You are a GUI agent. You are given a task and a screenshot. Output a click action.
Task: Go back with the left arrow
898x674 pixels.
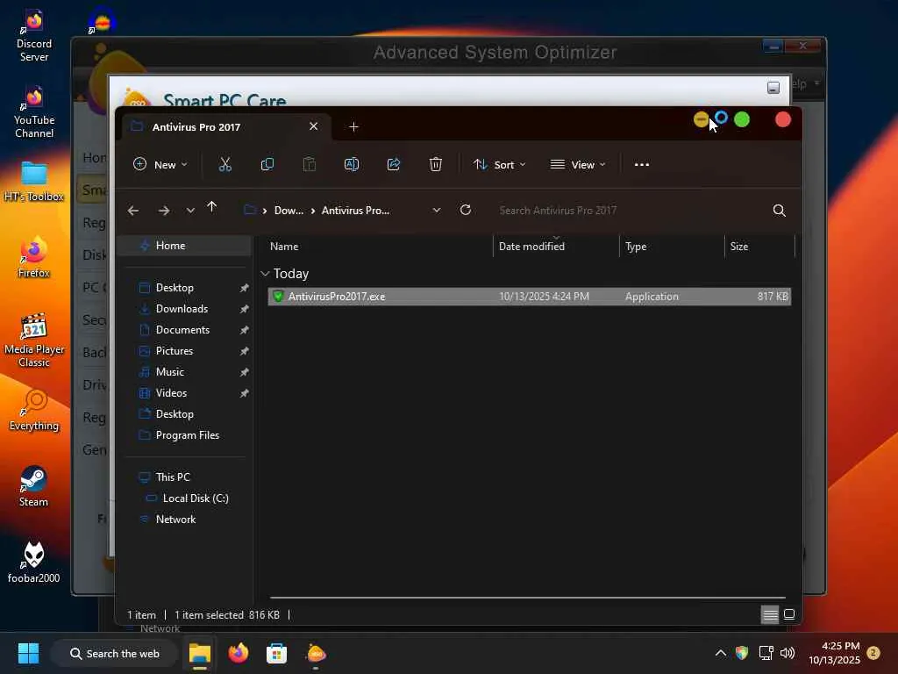pos(133,211)
